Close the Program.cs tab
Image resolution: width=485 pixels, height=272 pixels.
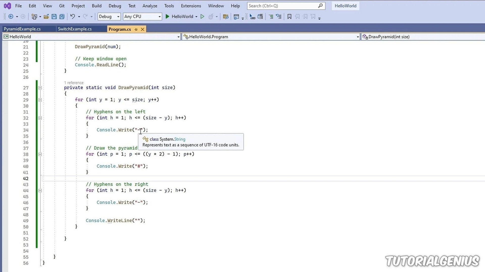point(142,29)
